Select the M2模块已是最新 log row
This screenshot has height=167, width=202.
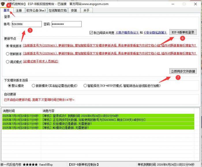click(x=98, y=128)
